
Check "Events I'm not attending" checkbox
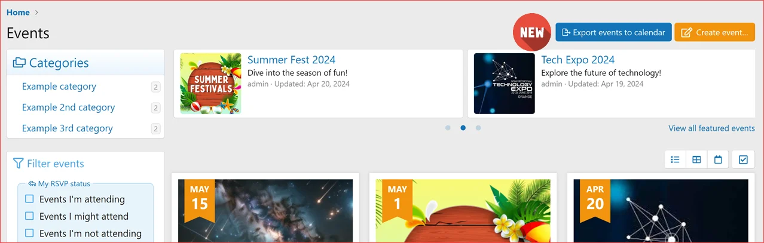pyautogui.click(x=29, y=233)
